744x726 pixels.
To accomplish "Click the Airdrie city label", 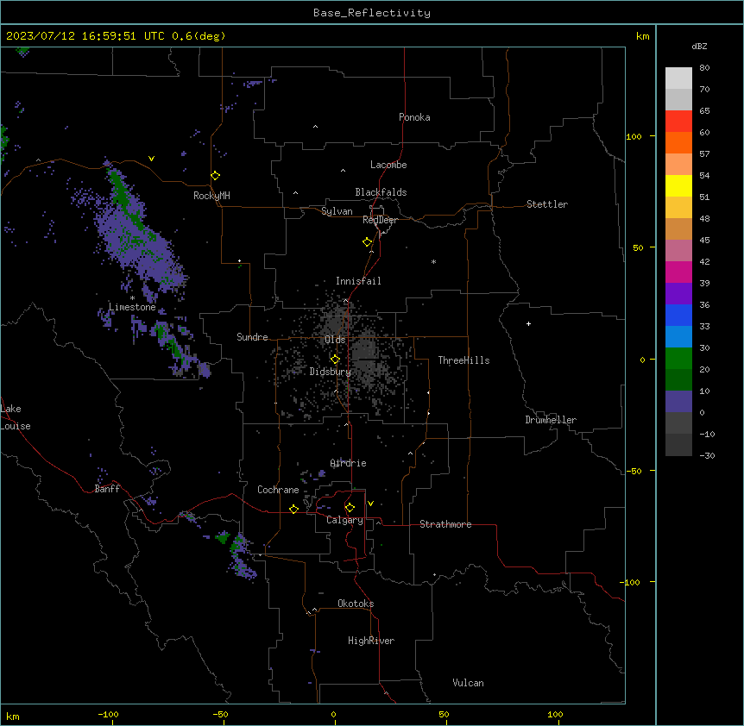I will pos(349,463).
